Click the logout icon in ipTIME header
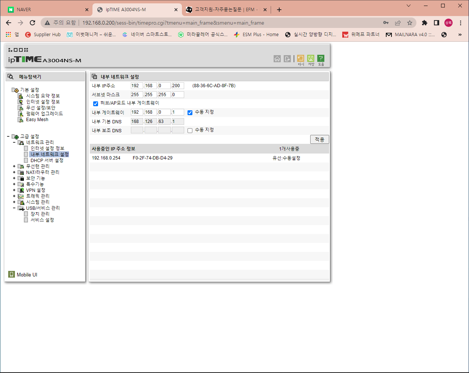 point(287,59)
